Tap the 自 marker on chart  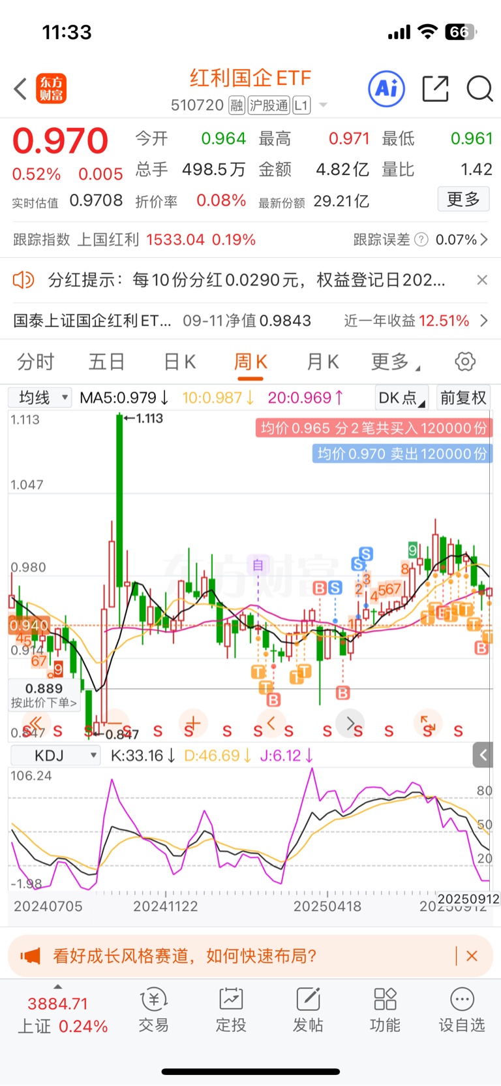click(258, 564)
